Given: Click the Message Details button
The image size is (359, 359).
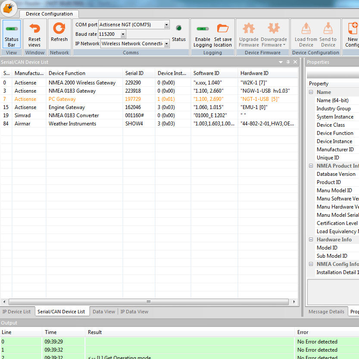Looking at the screenshot, I should (x=326, y=311).
